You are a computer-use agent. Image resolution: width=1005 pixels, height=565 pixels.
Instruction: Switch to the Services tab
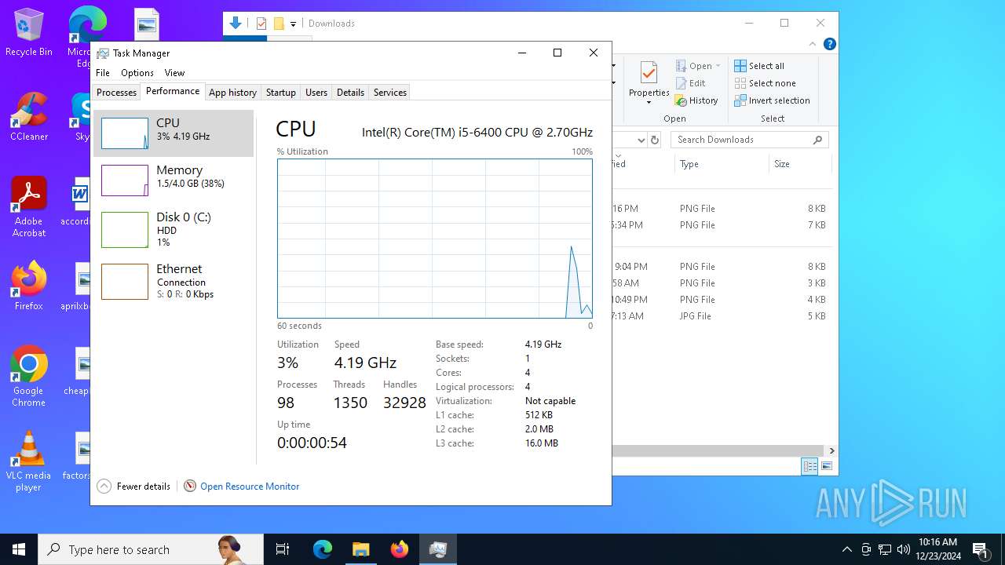pos(389,93)
